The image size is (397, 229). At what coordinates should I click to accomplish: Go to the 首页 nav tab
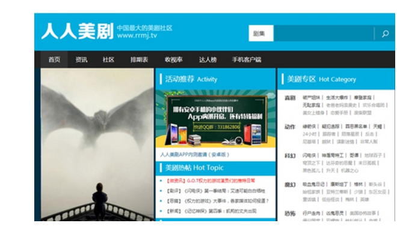pos(54,59)
